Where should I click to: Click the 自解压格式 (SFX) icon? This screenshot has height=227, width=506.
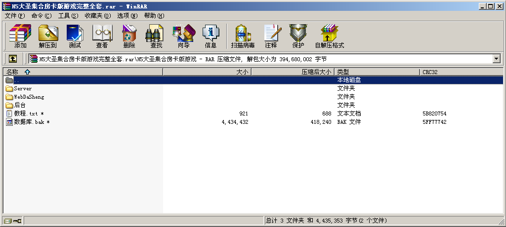pos(329,36)
